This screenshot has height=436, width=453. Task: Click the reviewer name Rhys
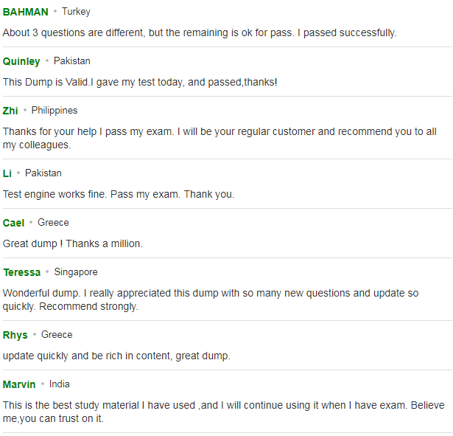[15, 336]
